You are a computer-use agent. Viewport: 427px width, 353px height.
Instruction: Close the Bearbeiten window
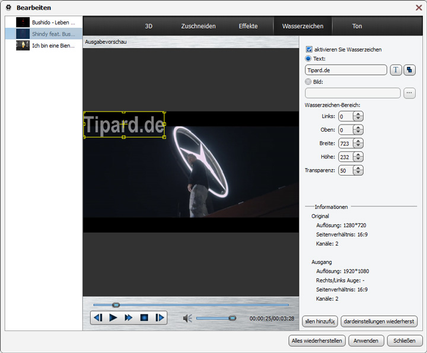click(x=419, y=7)
